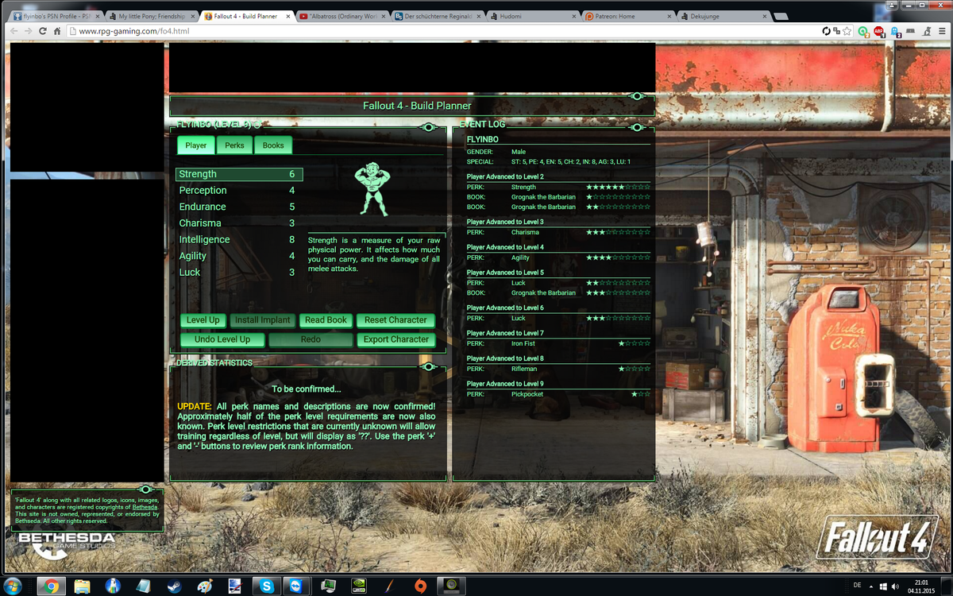Viewport: 953px width, 596px height.
Task: Collapse the Derived Statistics panel handle
Action: coord(429,366)
